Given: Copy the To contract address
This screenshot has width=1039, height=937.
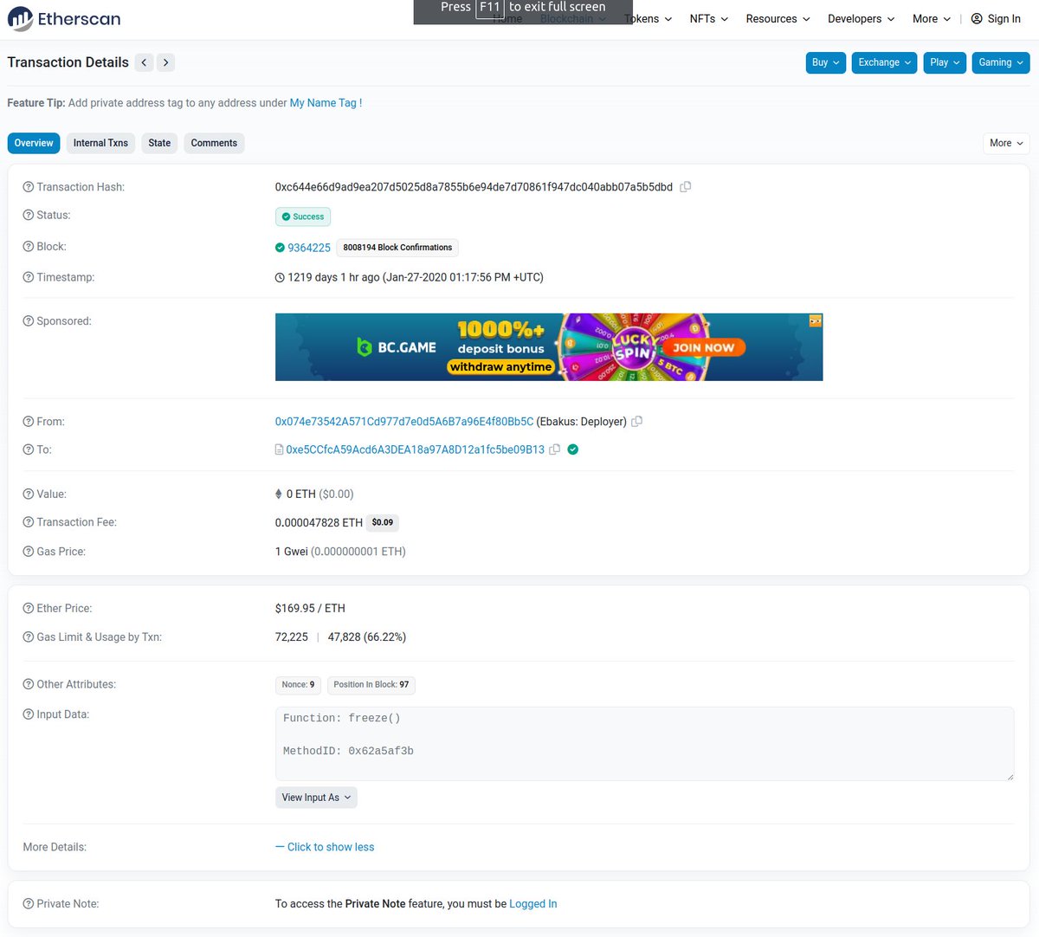Looking at the screenshot, I should [x=554, y=449].
